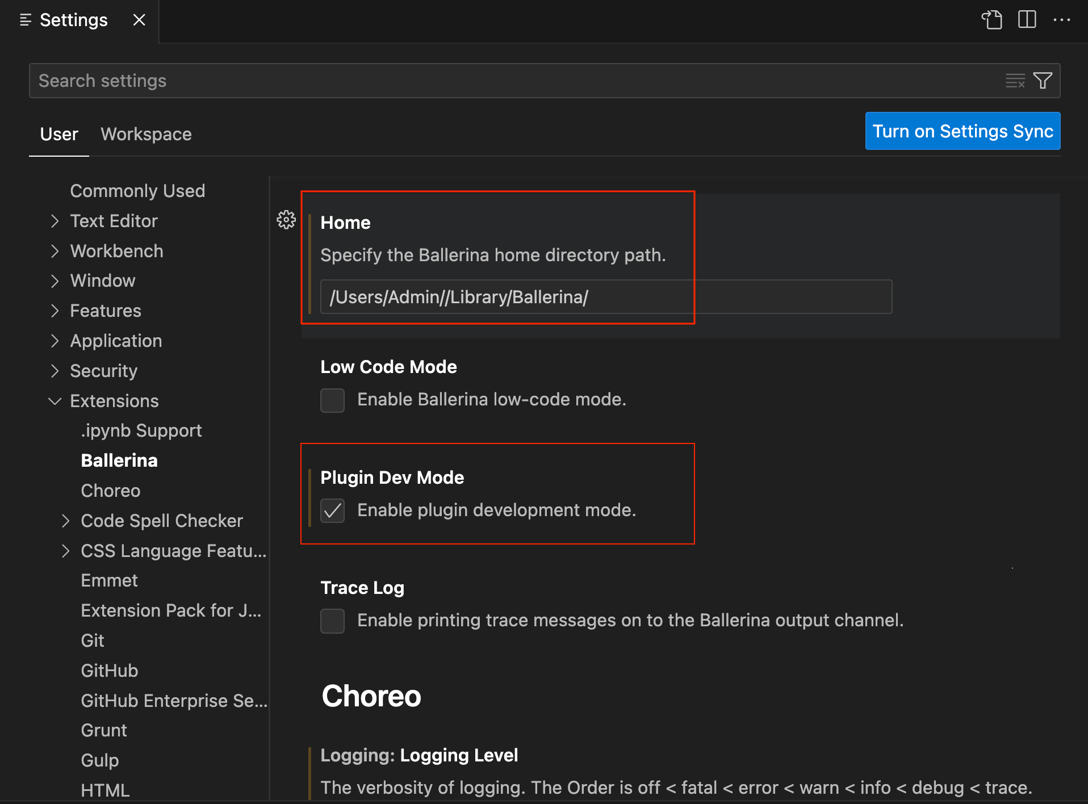Close the Settings editor tab

[139, 20]
